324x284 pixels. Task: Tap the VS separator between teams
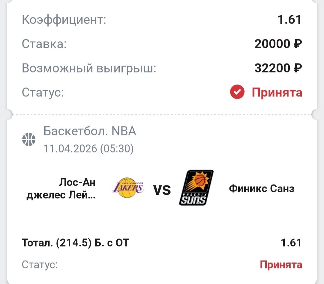162,190
